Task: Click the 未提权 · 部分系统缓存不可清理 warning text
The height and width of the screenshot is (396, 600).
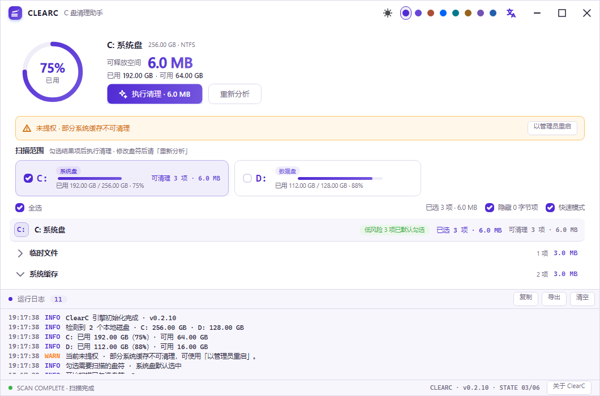Action: 83,128
